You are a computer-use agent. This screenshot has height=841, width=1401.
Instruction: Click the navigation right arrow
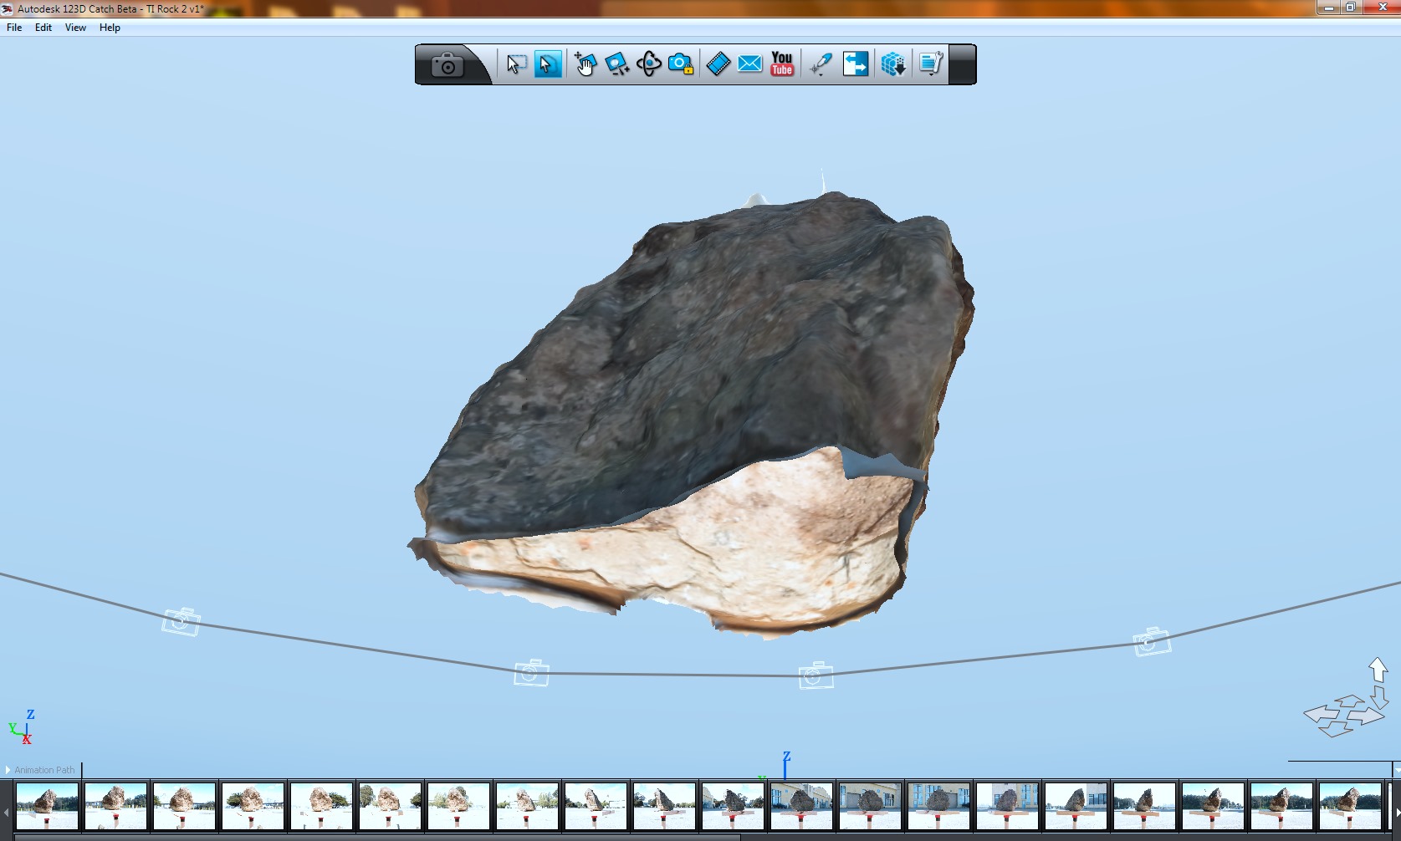point(1367,716)
